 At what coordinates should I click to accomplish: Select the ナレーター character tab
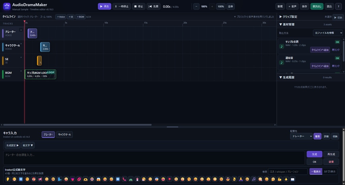click(48, 135)
